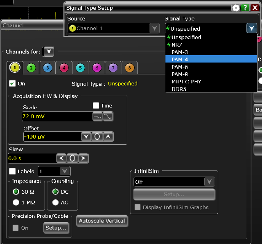
Task: Select channel 7 purple tab
Action: point(113,68)
